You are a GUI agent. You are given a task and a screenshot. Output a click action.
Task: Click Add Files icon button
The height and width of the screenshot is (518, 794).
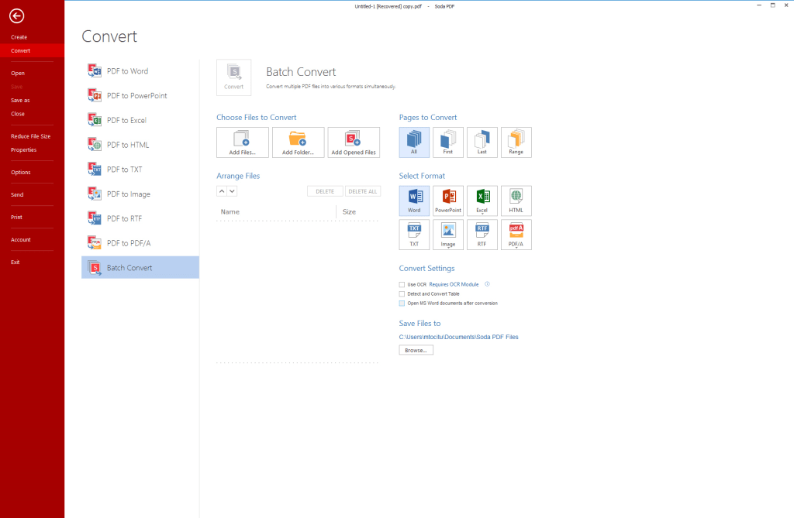tap(243, 142)
